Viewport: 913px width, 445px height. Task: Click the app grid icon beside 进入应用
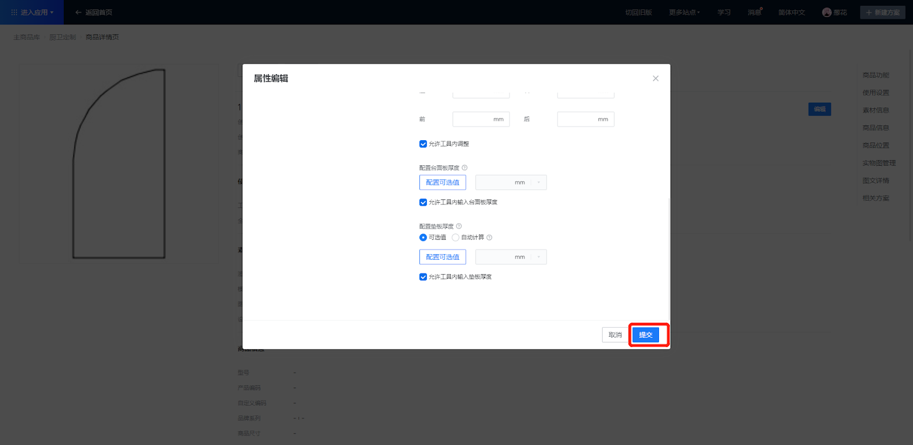coord(14,13)
